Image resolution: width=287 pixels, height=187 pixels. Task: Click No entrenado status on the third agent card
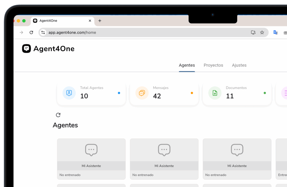pyautogui.click(x=216, y=175)
